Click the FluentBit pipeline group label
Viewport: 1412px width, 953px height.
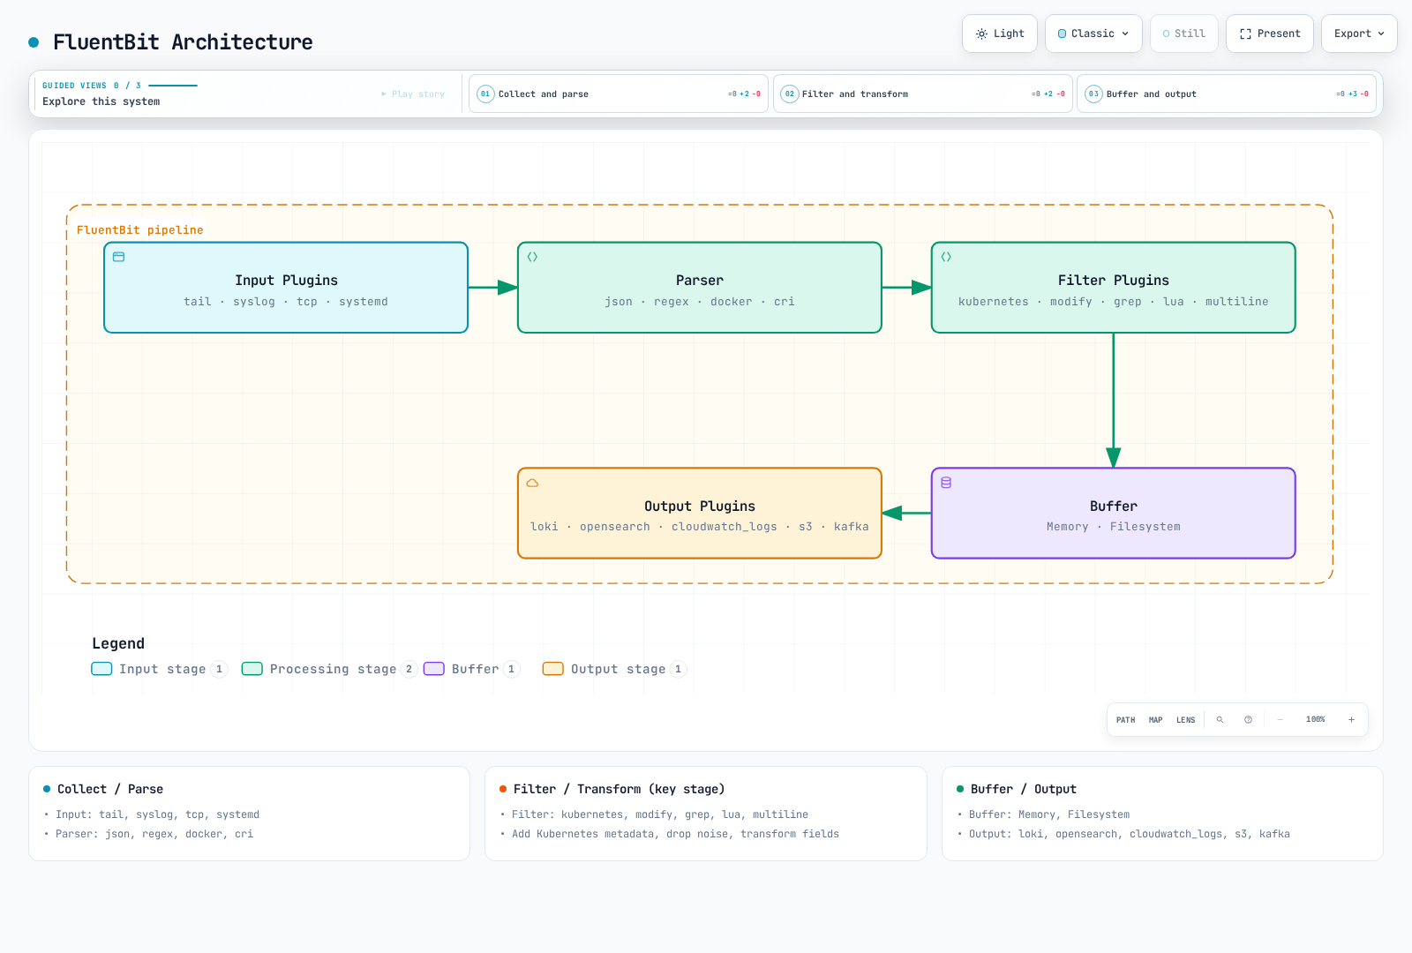[x=139, y=229]
